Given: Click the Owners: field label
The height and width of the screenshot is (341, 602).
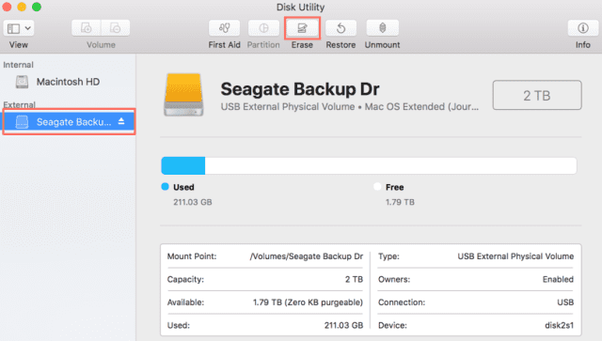Looking at the screenshot, I should point(394,279).
